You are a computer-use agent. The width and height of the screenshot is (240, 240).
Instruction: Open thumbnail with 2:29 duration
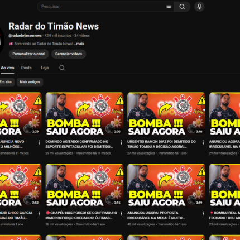(x=21, y=114)
